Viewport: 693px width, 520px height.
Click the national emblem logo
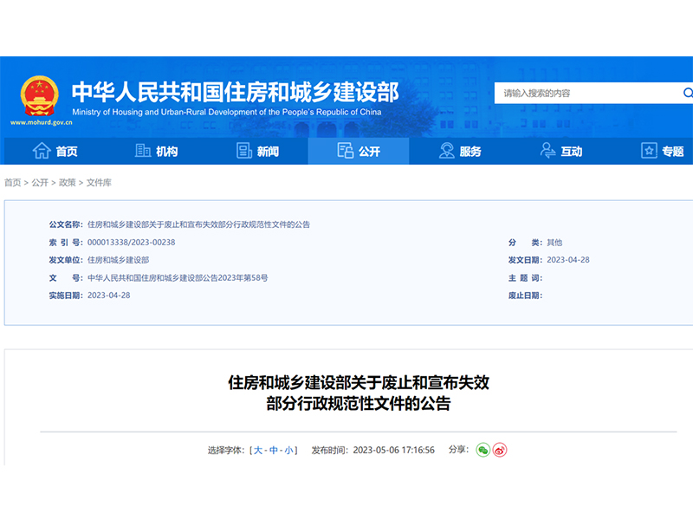pos(39,94)
